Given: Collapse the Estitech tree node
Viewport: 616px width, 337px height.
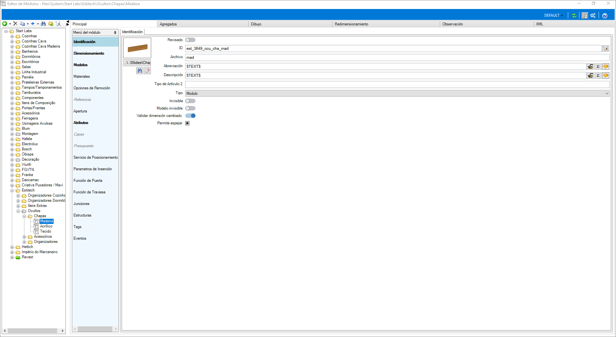Looking at the screenshot, I should pyautogui.click(x=12, y=191).
